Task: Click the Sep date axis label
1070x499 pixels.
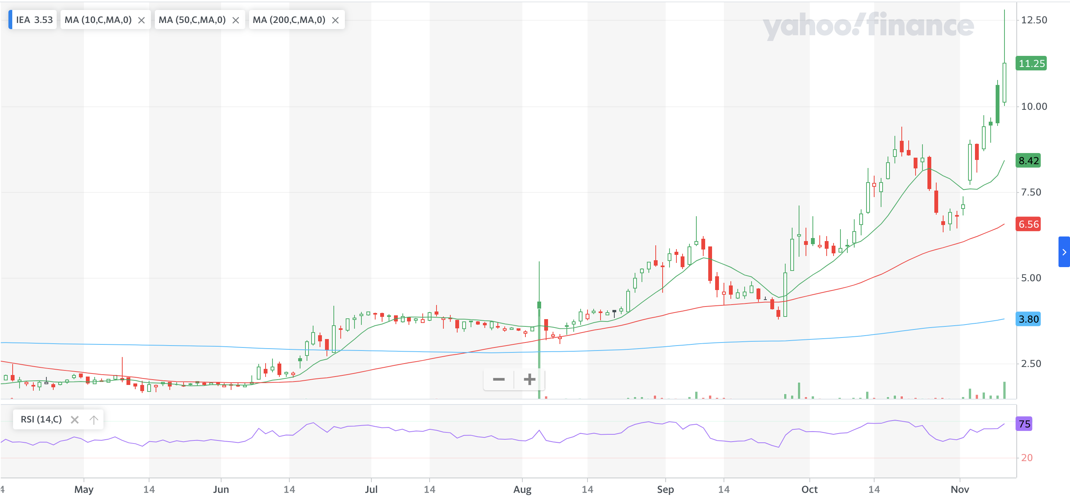Action: [665, 489]
